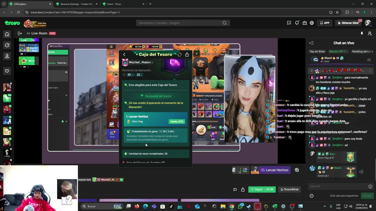The image size is (376, 211).
Task: Open Chrome extensions puzzle icon
Action: [347, 12]
